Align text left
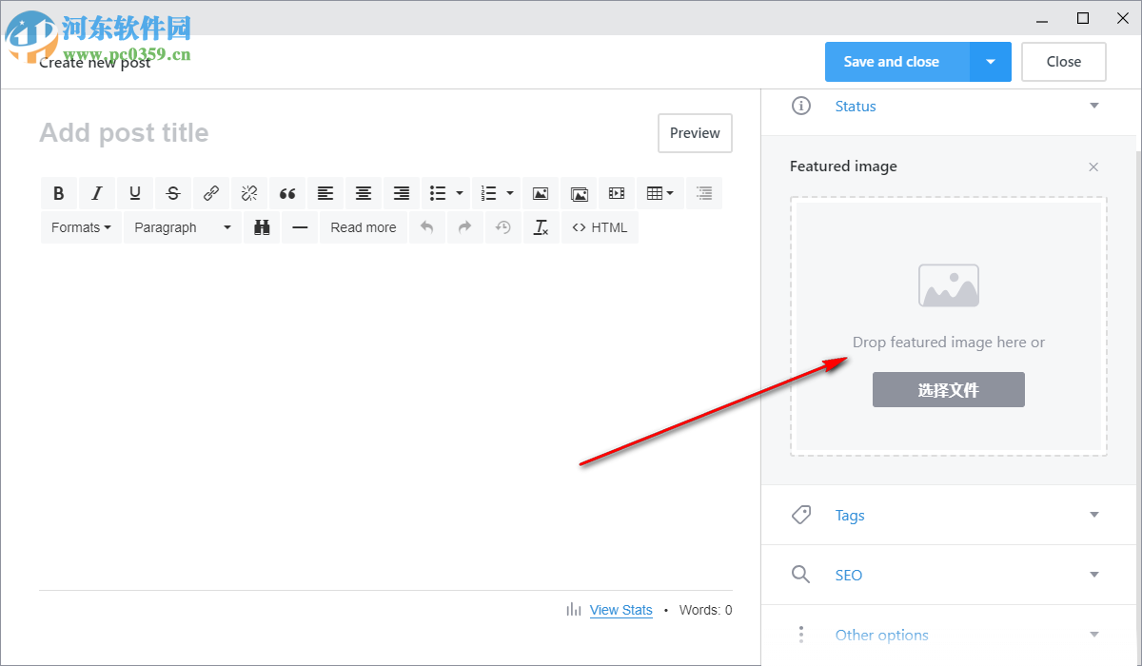The image size is (1142, 666). tap(325, 193)
